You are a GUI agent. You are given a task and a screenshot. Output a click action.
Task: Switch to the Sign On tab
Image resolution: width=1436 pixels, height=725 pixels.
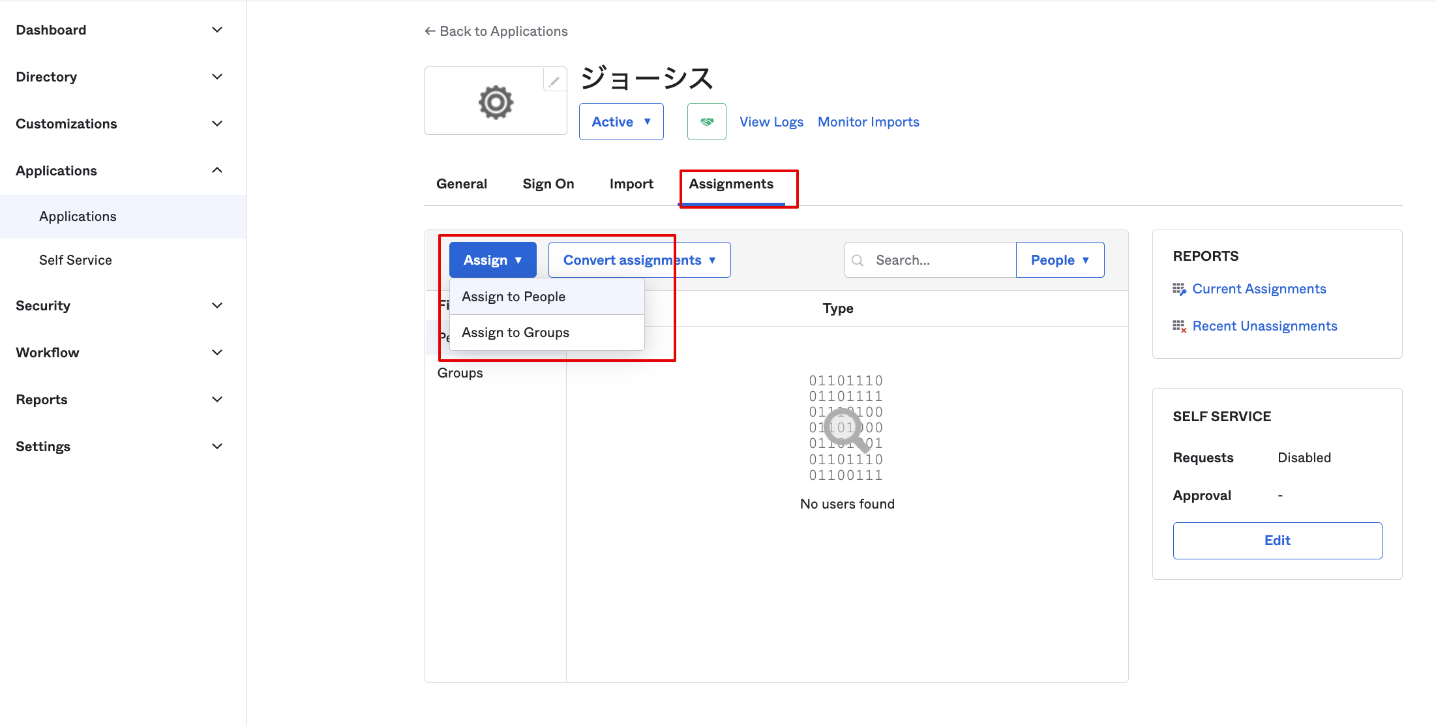548,184
